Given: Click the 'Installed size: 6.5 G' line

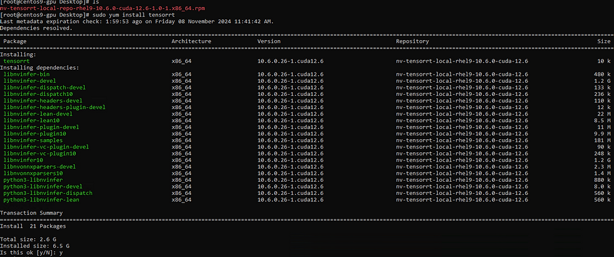Looking at the screenshot, I should coord(34,246).
